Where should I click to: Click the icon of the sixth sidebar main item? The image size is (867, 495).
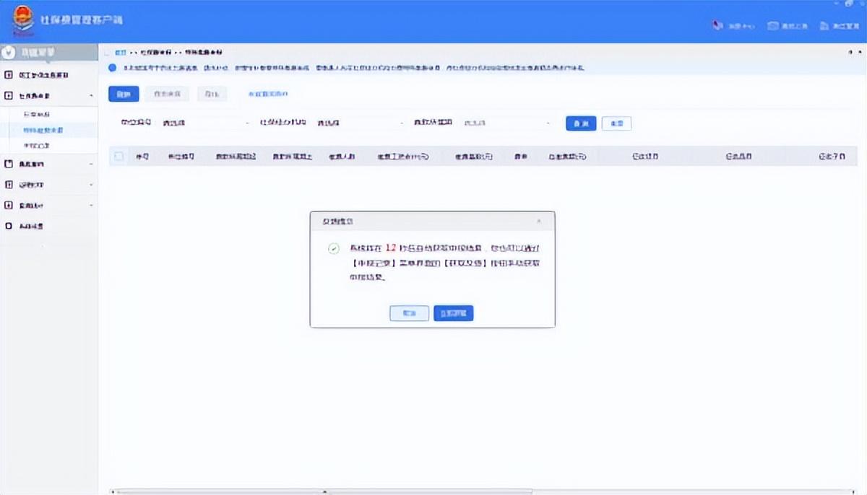coord(9,205)
